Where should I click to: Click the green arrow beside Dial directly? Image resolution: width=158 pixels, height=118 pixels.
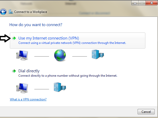14,71
